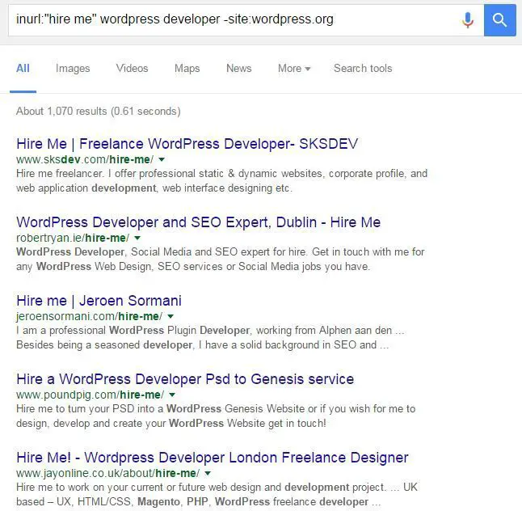
Task: Switch to the Videos tab
Action: point(133,69)
